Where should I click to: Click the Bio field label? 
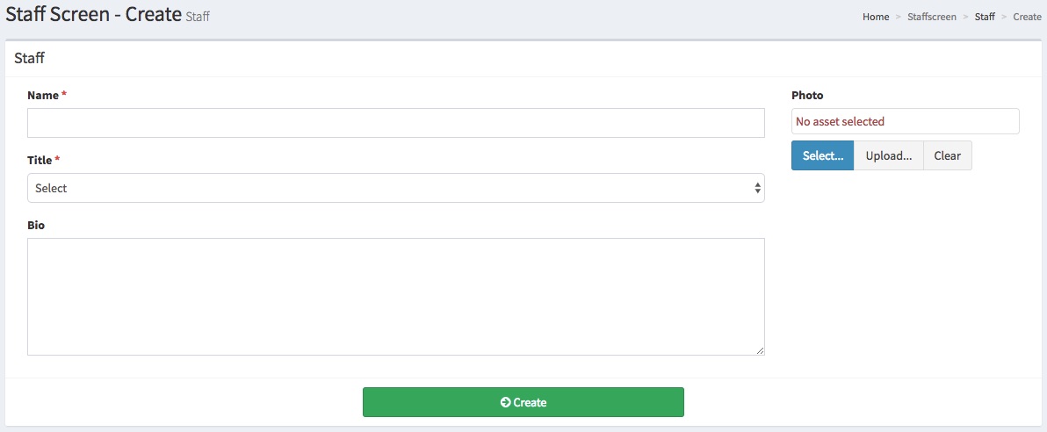click(36, 225)
